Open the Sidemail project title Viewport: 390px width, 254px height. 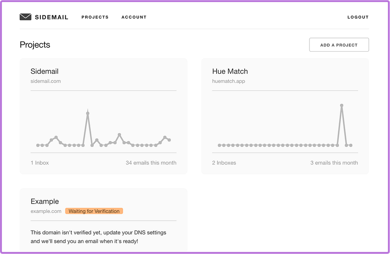point(45,71)
